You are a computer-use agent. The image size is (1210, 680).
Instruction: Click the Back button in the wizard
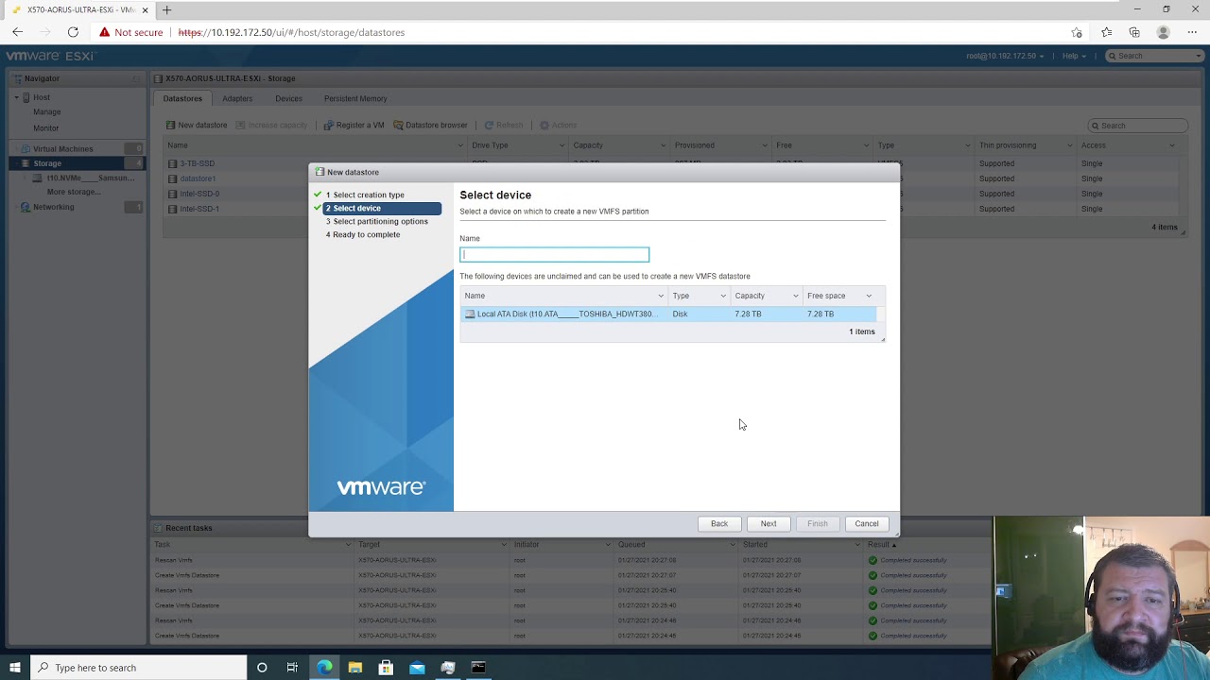point(719,523)
